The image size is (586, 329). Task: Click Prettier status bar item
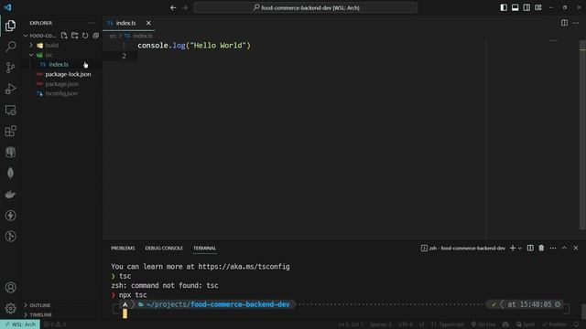coord(554,324)
